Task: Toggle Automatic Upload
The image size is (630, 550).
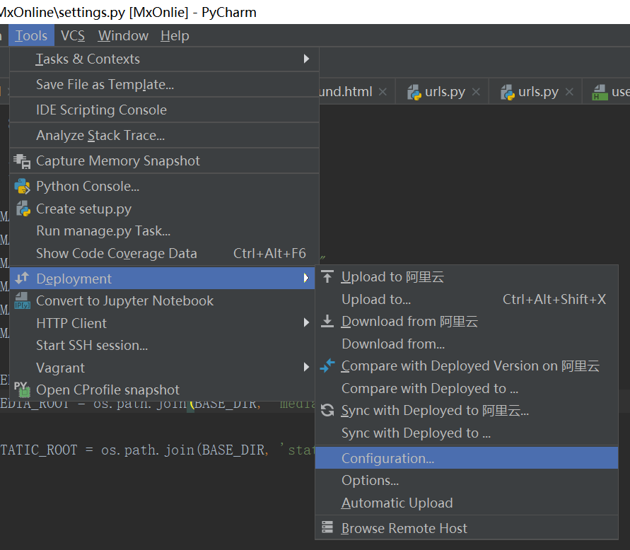Action: [x=467, y=503]
